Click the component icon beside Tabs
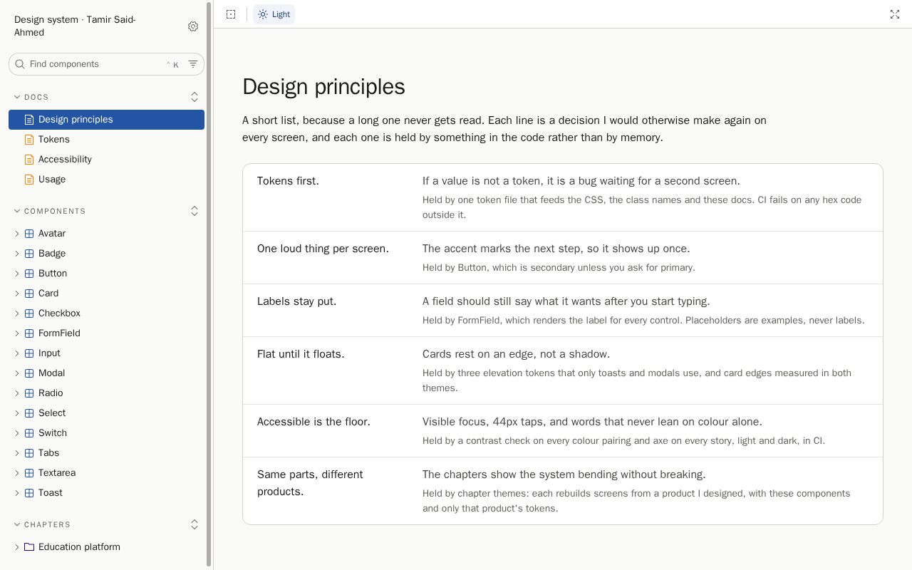The image size is (912, 570). pyautogui.click(x=29, y=453)
